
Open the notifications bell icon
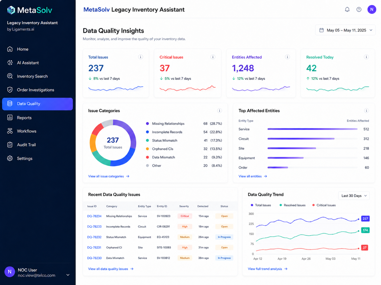(347, 9)
